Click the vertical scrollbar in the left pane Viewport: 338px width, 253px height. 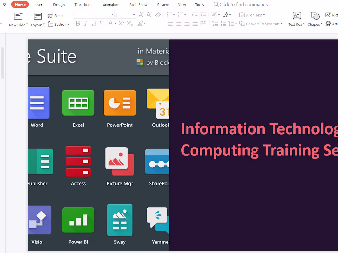[x=2, y=62]
